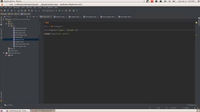Click the Copy toolbar icon
The width and height of the screenshot is (200, 112).
[22, 11]
